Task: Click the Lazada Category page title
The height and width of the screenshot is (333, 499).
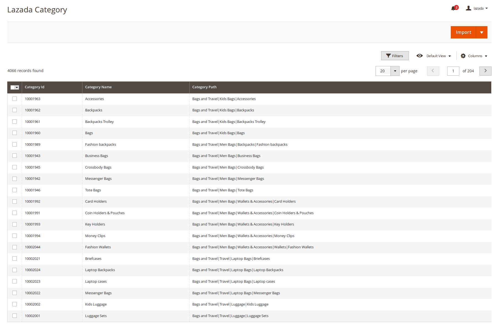Action: click(37, 10)
